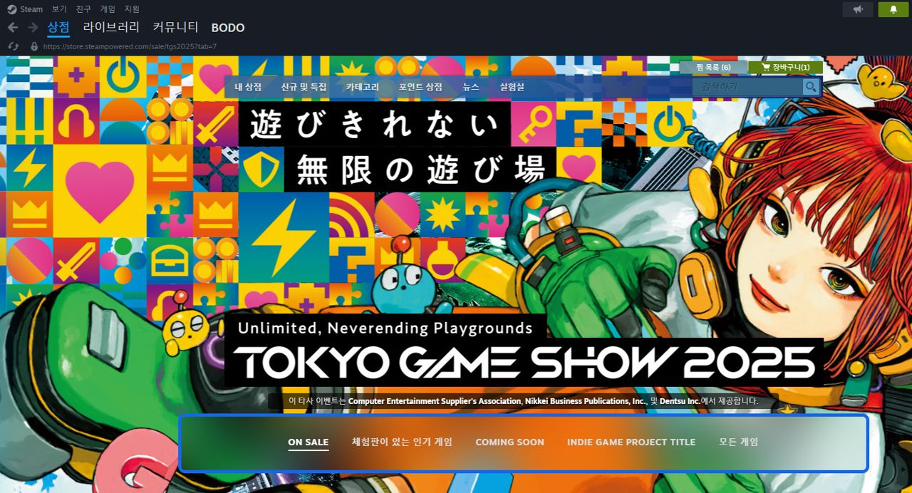Image resolution: width=912 pixels, height=493 pixels.
Task: Click the magnifying glass search icon
Action: pos(811,87)
